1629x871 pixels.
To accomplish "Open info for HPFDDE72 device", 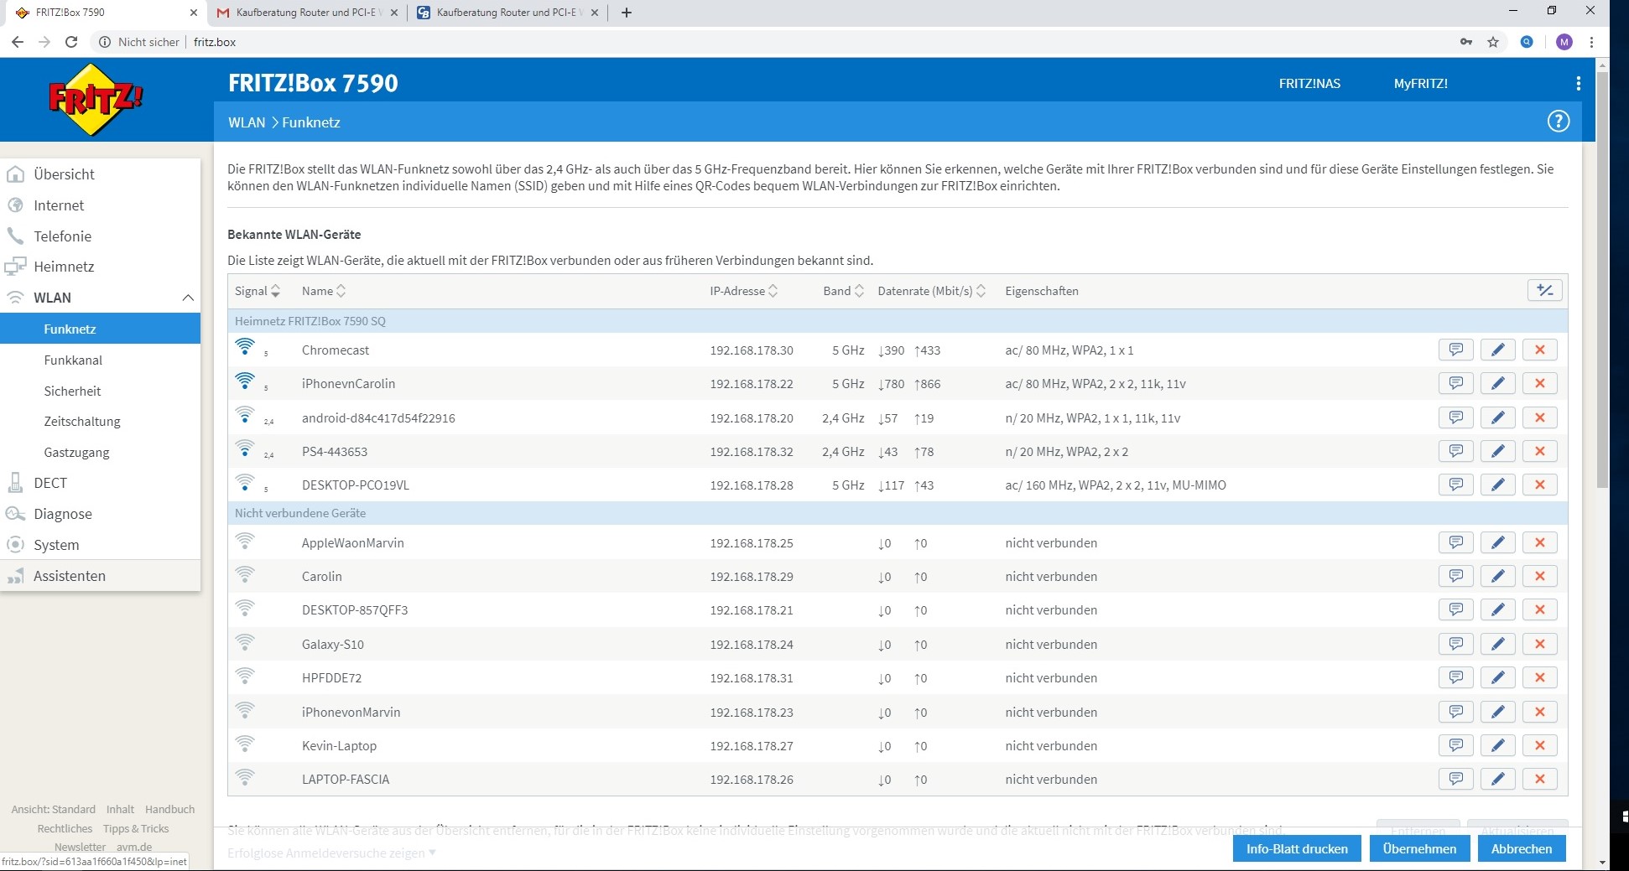I will (x=1455, y=678).
